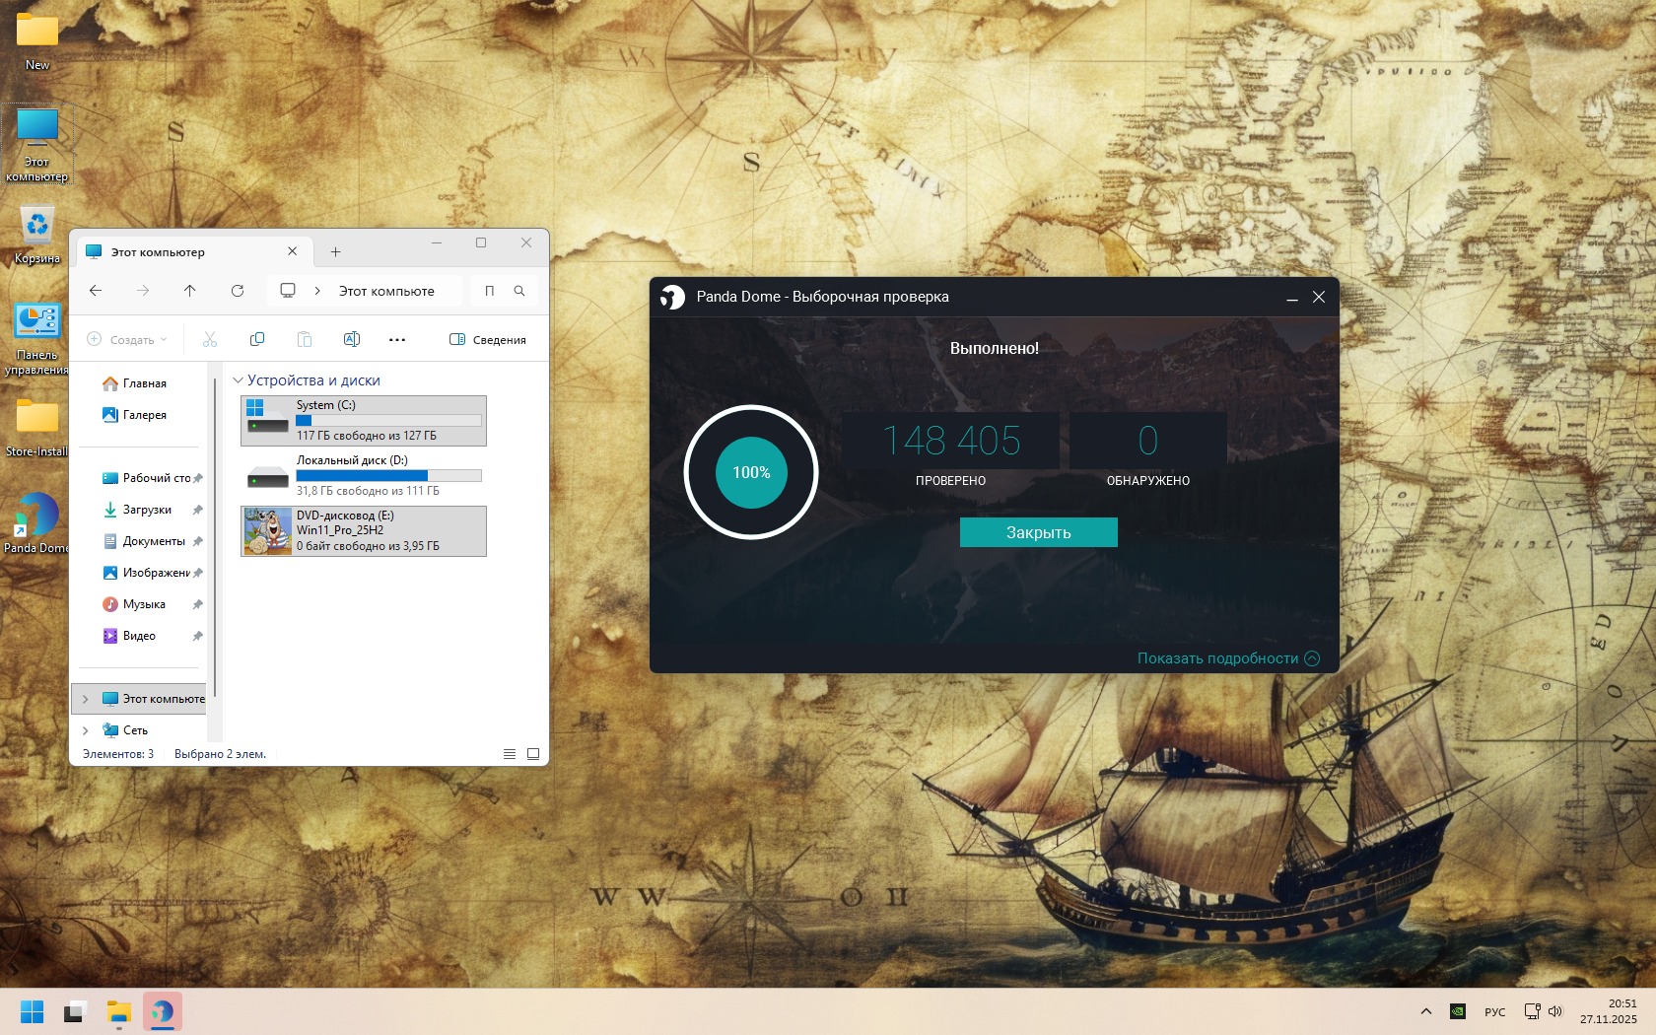Open Галерея in the navigation pane
The height and width of the screenshot is (1035, 1656).
135,415
